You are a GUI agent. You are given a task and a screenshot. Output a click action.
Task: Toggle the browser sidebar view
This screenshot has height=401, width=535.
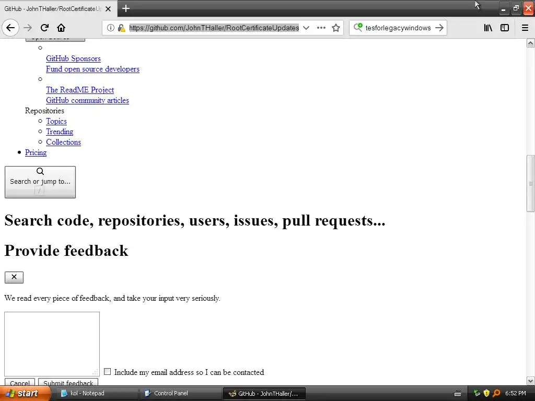point(505,28)
